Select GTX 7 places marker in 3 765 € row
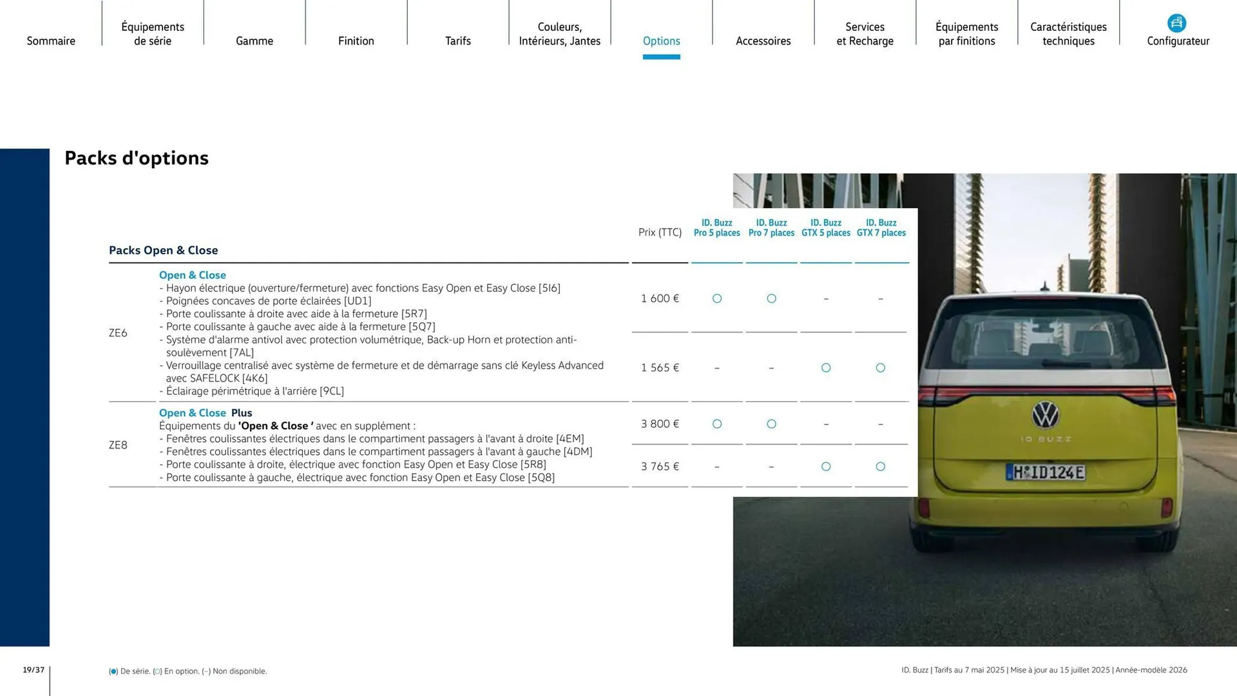This screenshot has width=1237, height=696. point(881,466)
